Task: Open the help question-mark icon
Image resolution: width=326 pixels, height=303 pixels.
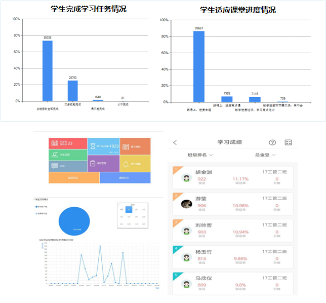Action: tap(272, 142)
